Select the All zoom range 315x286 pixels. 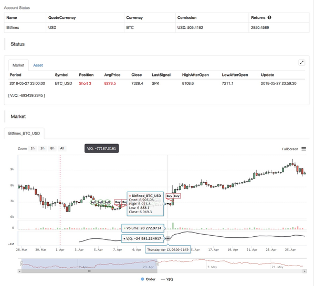tap(62, 149)
